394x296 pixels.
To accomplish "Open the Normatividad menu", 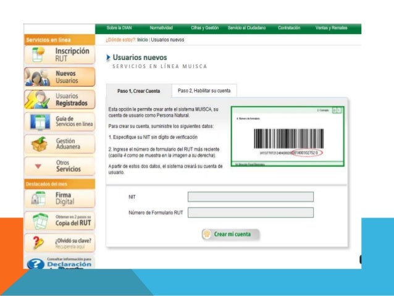I will [161, 28].
